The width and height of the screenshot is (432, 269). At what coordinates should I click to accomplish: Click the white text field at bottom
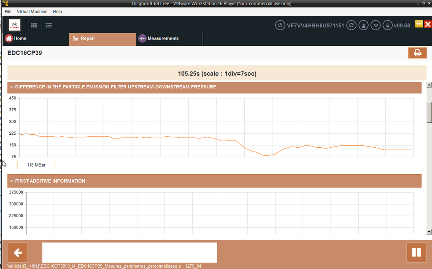[130, 253]
